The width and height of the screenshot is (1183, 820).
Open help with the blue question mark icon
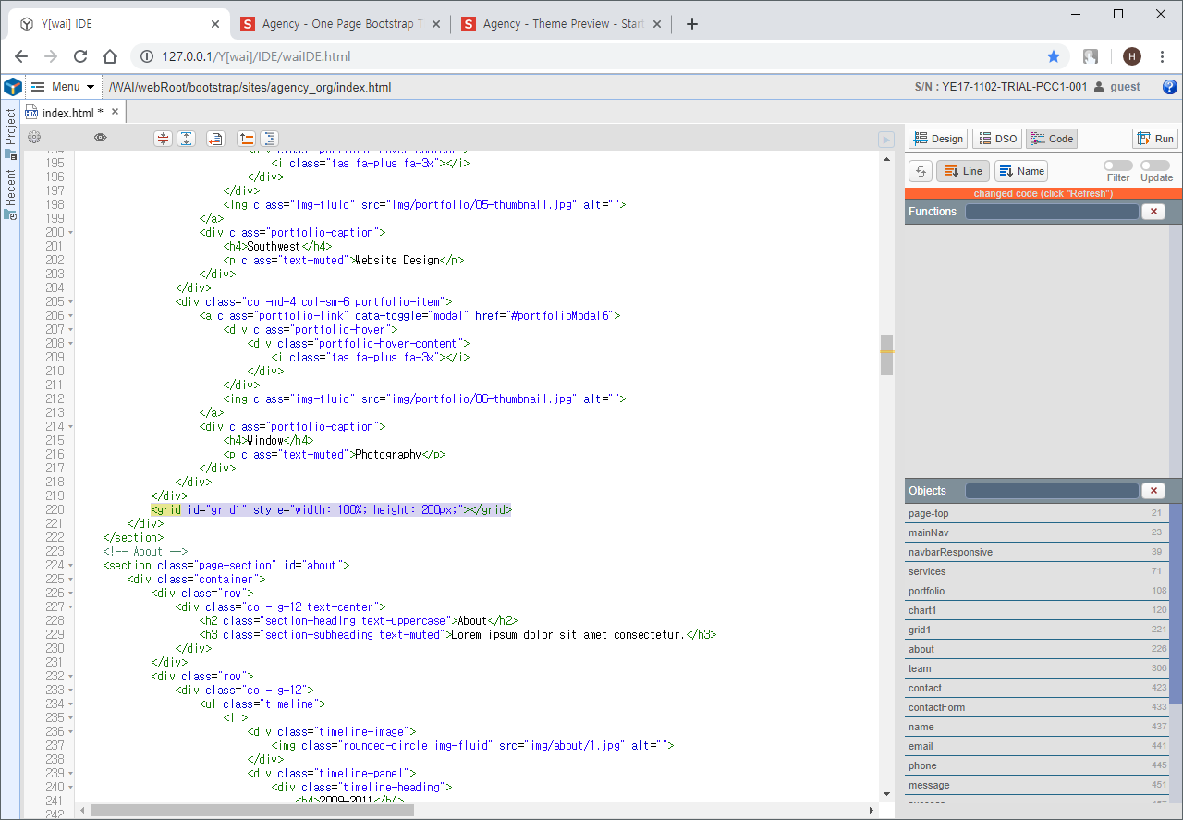(x=1169, y=87)
